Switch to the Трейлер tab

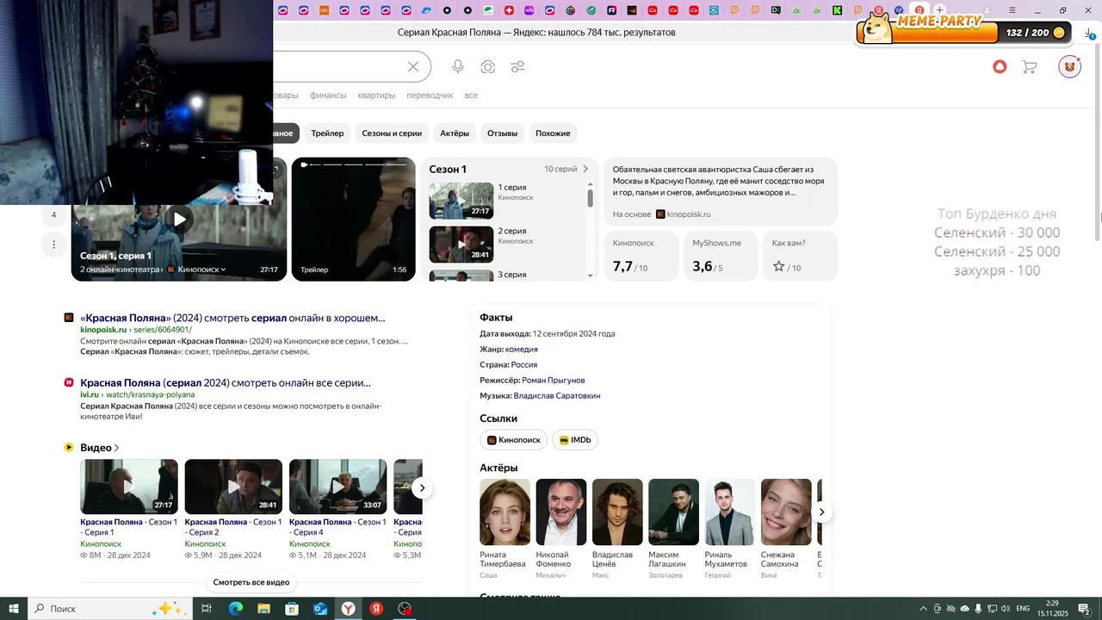(x=327, y=133)
